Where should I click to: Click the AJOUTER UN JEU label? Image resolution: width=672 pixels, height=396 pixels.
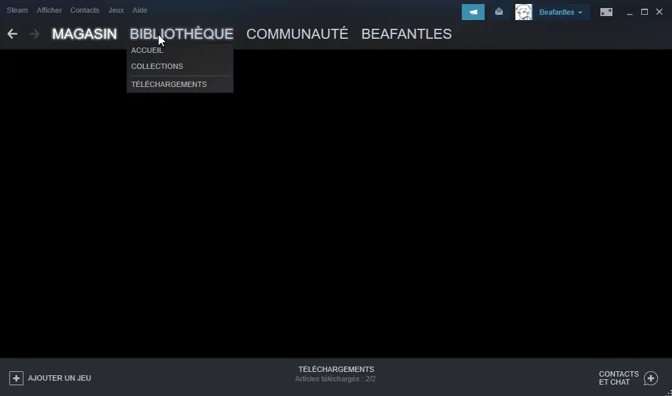tap(60, 378)
